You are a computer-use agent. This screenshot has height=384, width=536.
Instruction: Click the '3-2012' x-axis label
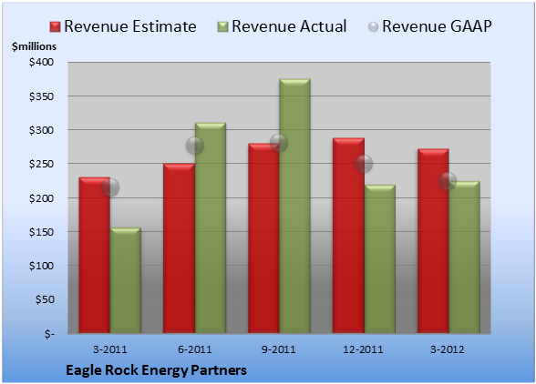point(448,349)
